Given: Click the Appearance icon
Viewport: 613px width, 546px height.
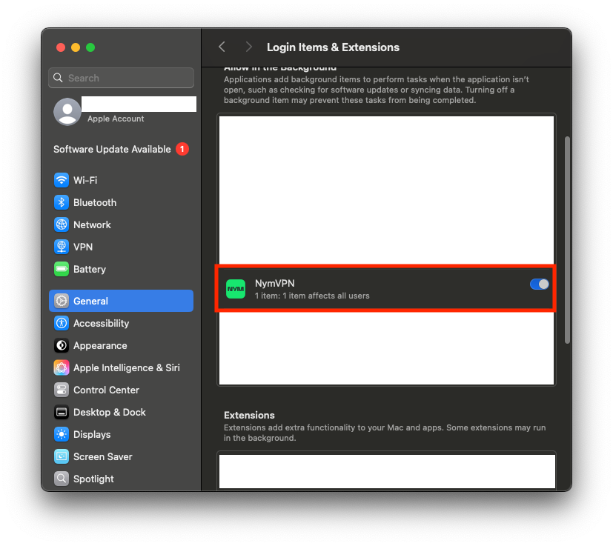Looking at the screenshot, I should (62, 345).
